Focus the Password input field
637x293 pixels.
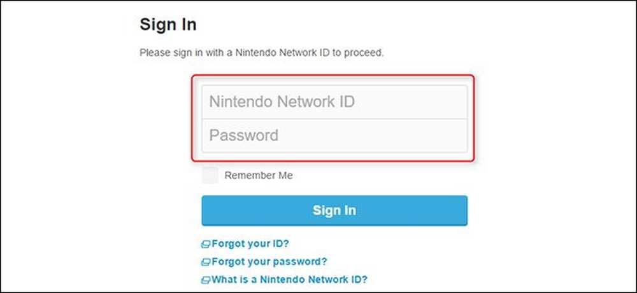334,135
